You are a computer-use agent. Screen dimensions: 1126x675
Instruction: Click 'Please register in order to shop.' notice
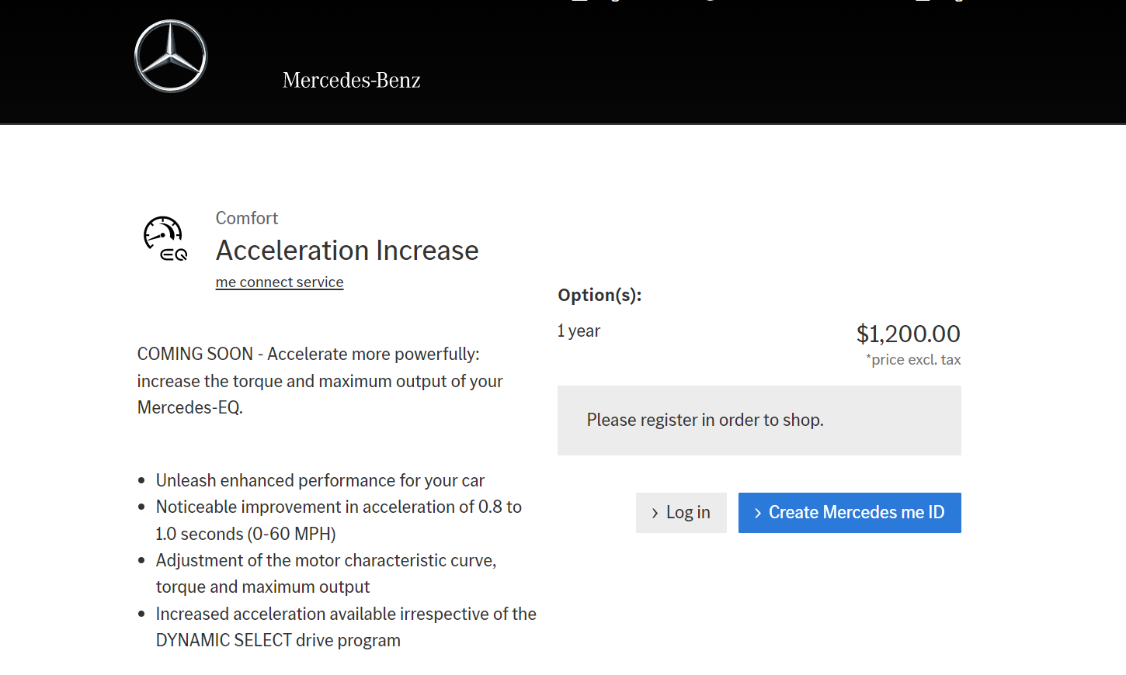(x=759, y=421)
